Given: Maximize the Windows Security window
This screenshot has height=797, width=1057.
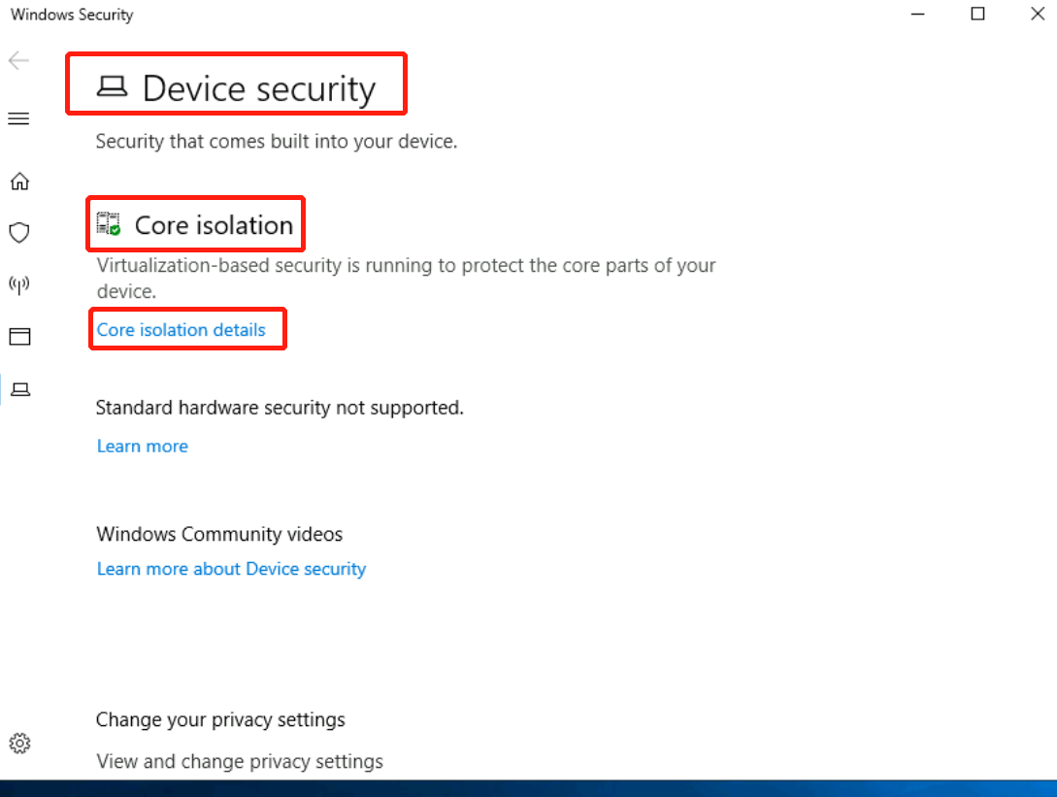Looking at the screenshot, I should pyautogui.click(x=977, y=15).
